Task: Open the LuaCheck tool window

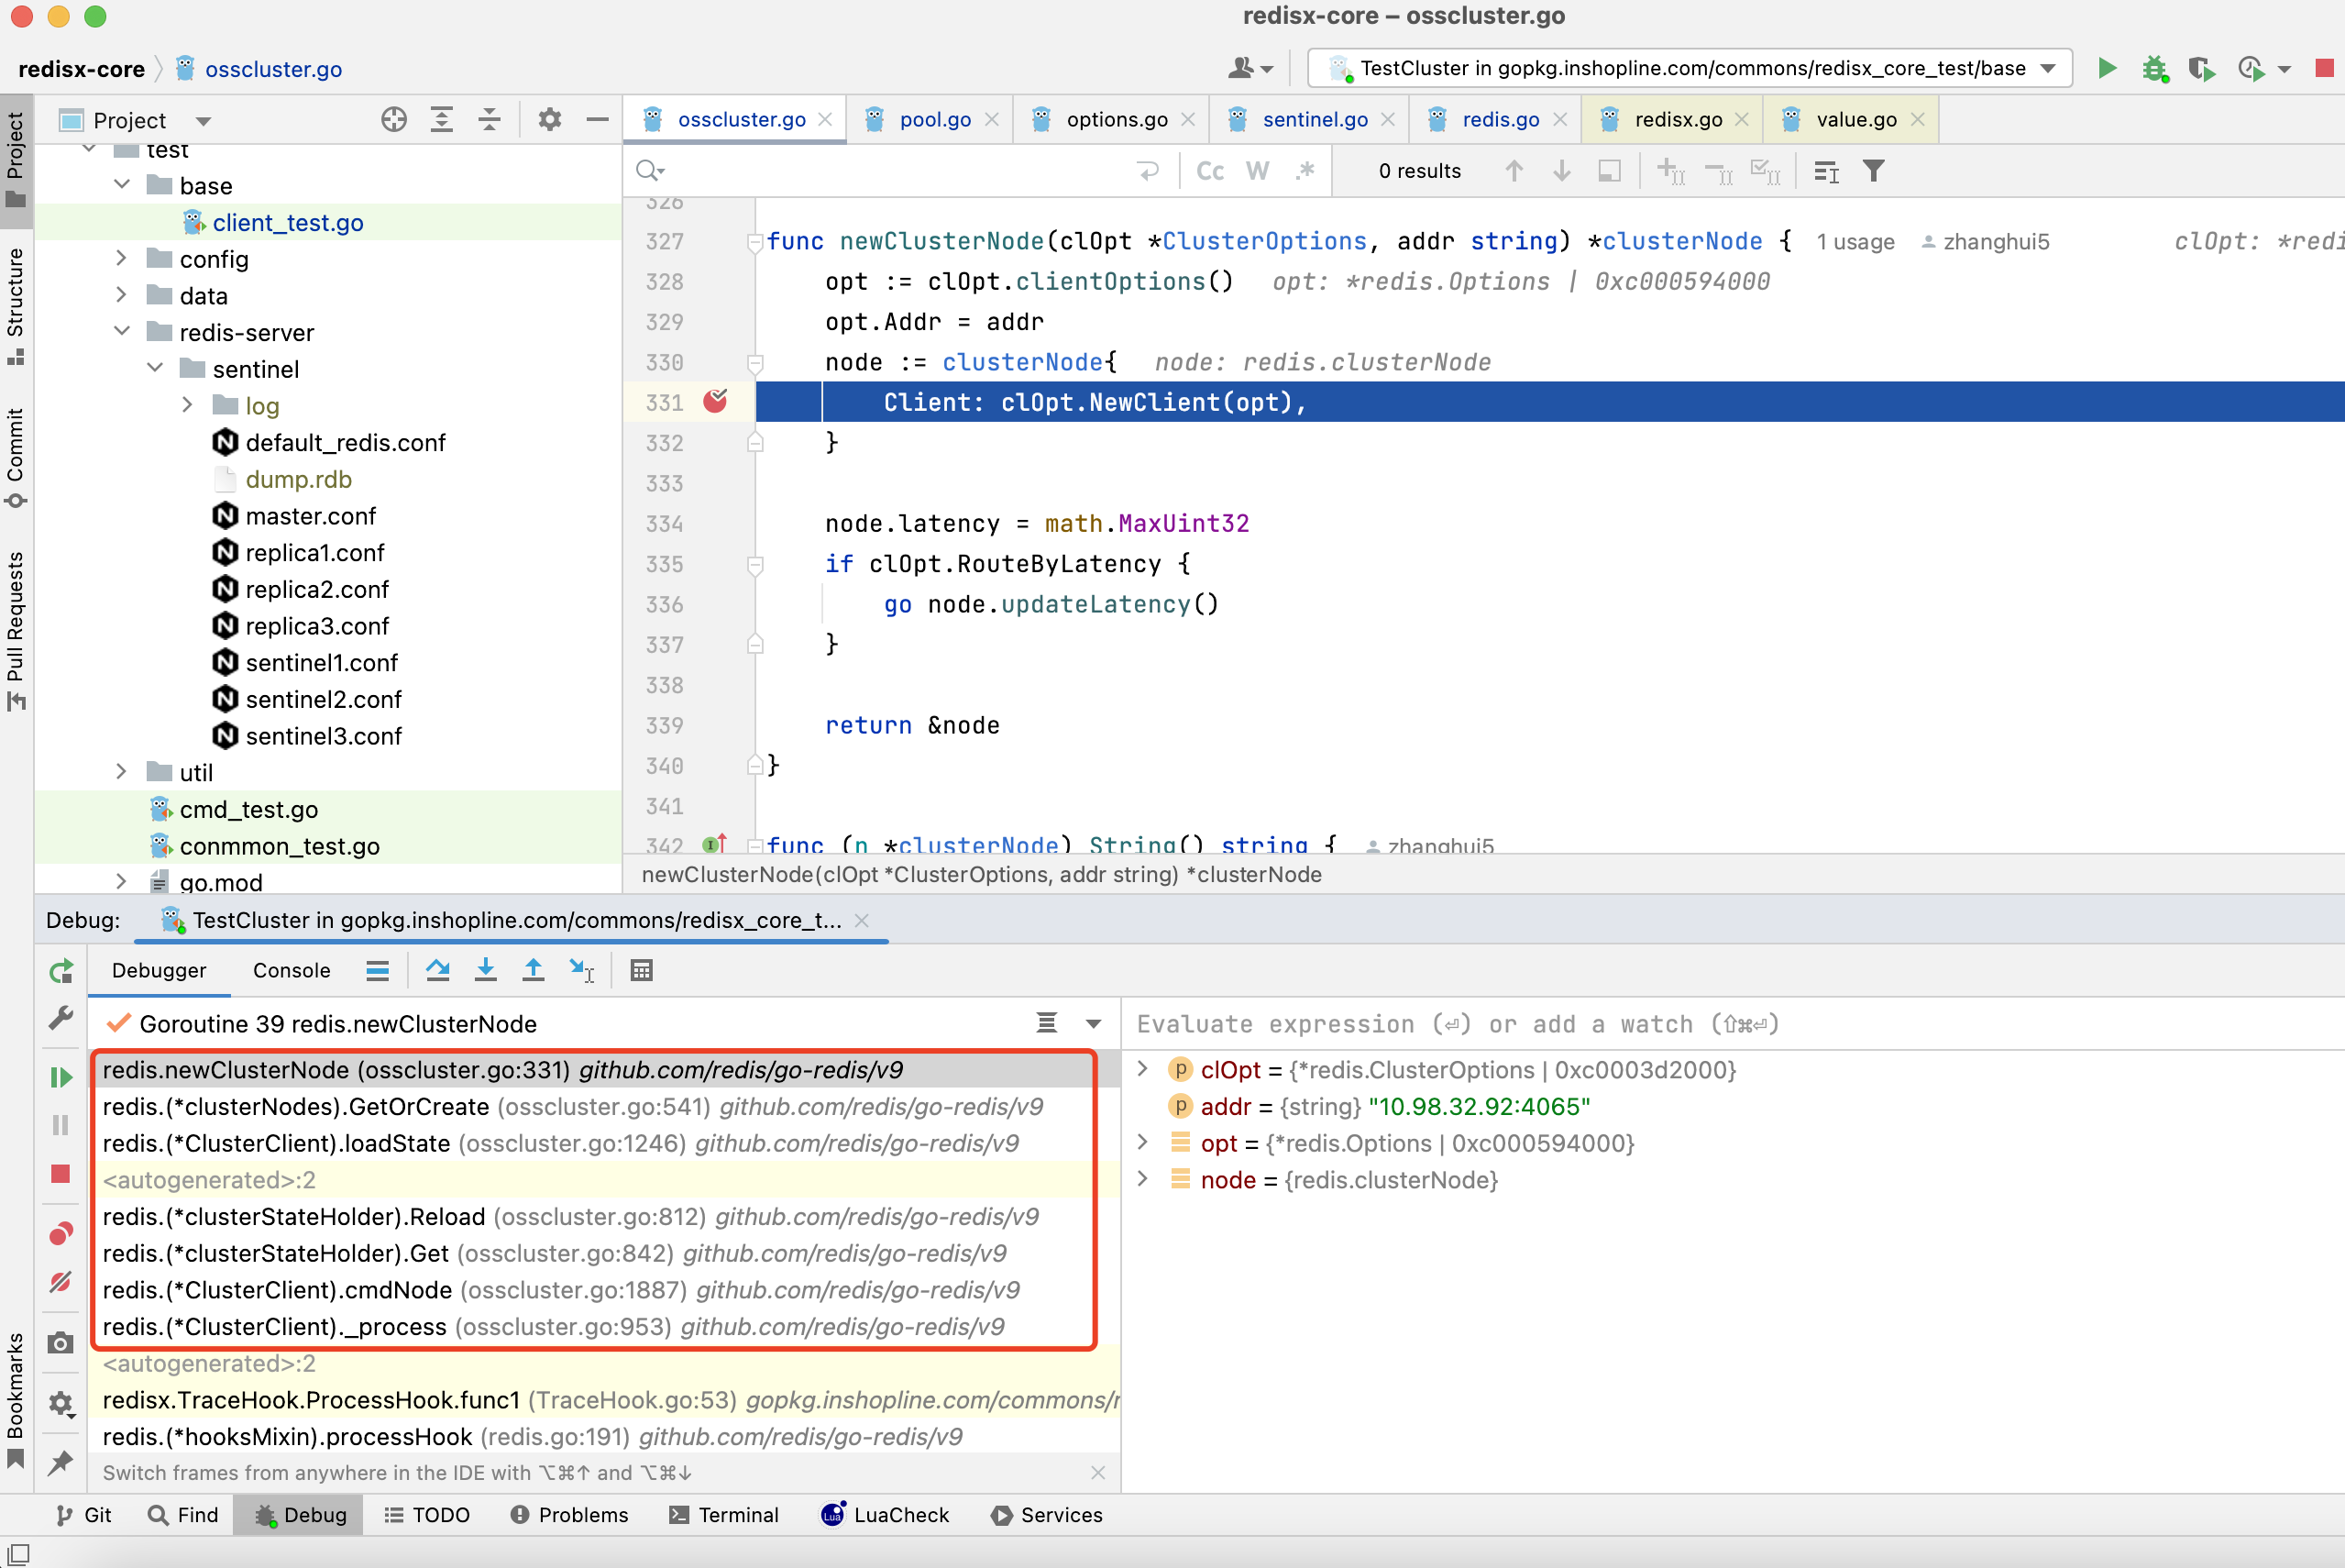Action: tap(886, 1515)
